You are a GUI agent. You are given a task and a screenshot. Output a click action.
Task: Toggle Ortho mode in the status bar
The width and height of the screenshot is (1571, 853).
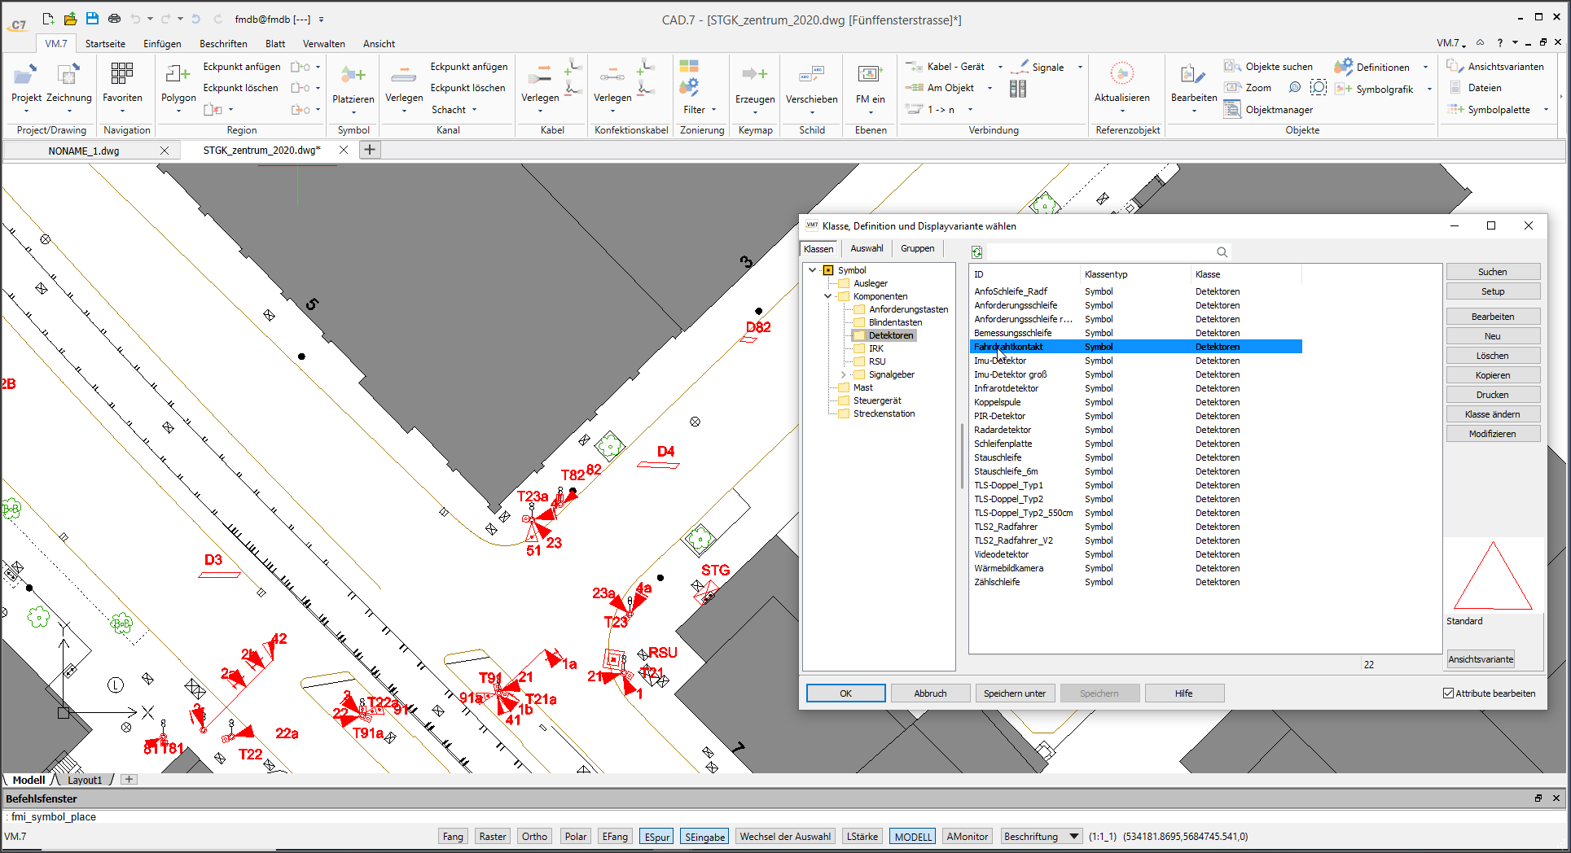coord(534,837)
